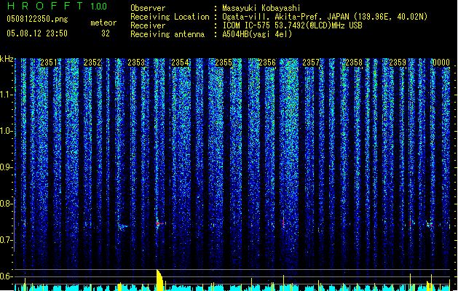458x291 pixels.
Task: Click the 2353 time marker
Action: click(x=136, y=63)
